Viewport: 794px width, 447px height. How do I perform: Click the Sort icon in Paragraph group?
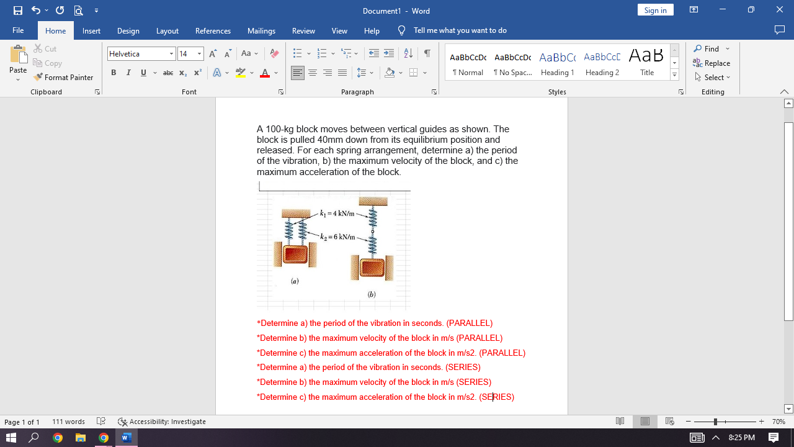point(408,54)
